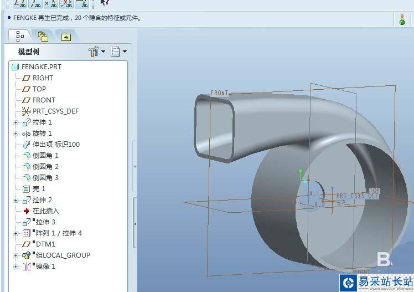414x292 pixels.
Task: Click the 拉伸 2 extrude icon
Action: 27,200
